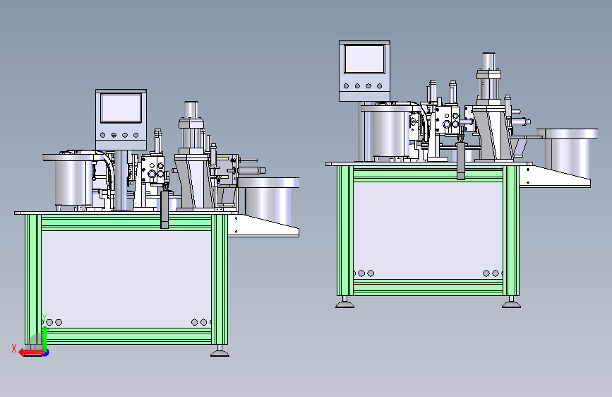Select the lavender front panel of the left machine frame

pyautogui.click(x=126, y=280)
